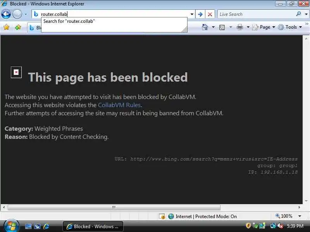Click the Add to Favorites icon
Screen dimensions: 310x232
[18, 27]
